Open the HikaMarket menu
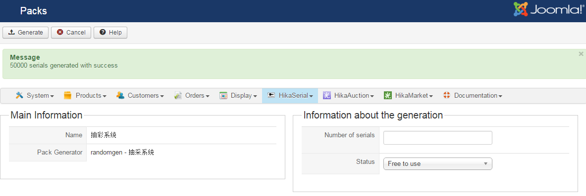The width and height of the screenshot is (586, 196). pos(408,96)
